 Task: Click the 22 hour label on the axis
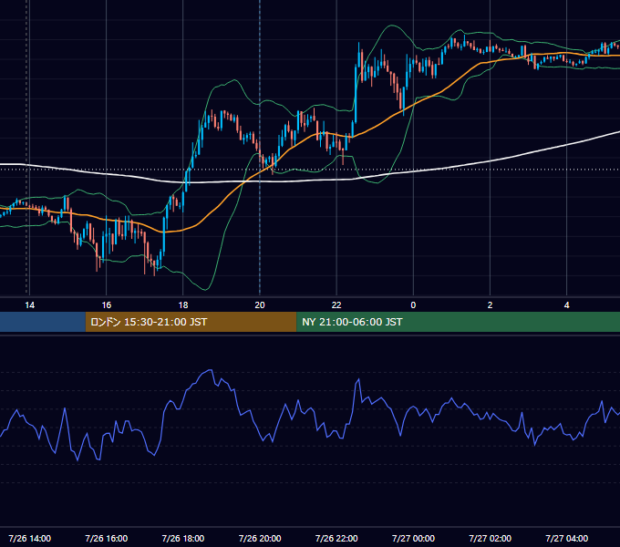pos(336,305)
